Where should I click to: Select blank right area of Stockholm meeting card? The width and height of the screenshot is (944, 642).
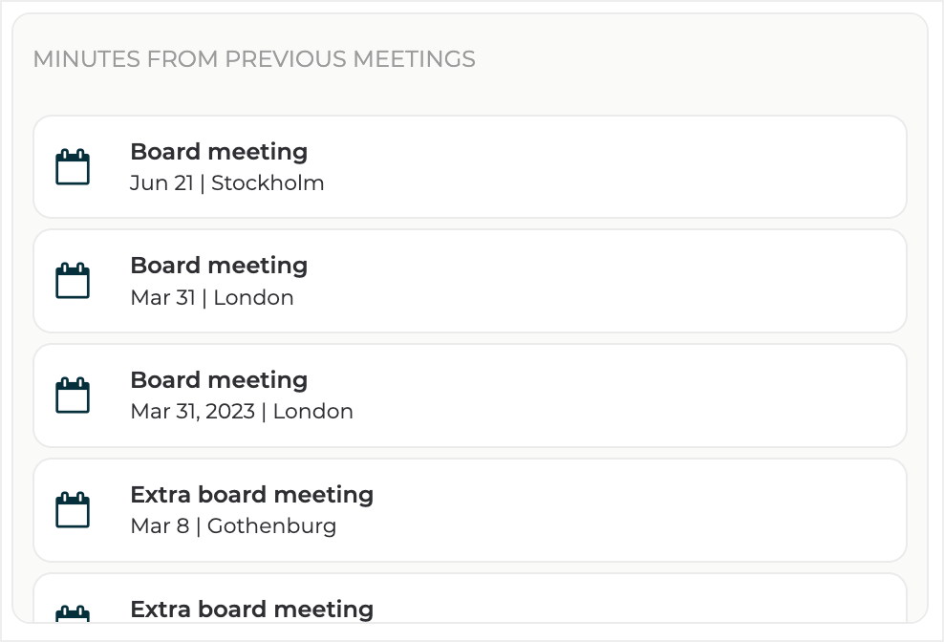point(669,167)
